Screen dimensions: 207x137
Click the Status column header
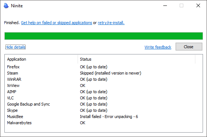pos(137,59)
